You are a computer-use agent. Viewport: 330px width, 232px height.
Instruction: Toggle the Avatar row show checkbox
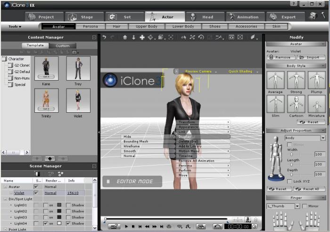pos(36,187)
